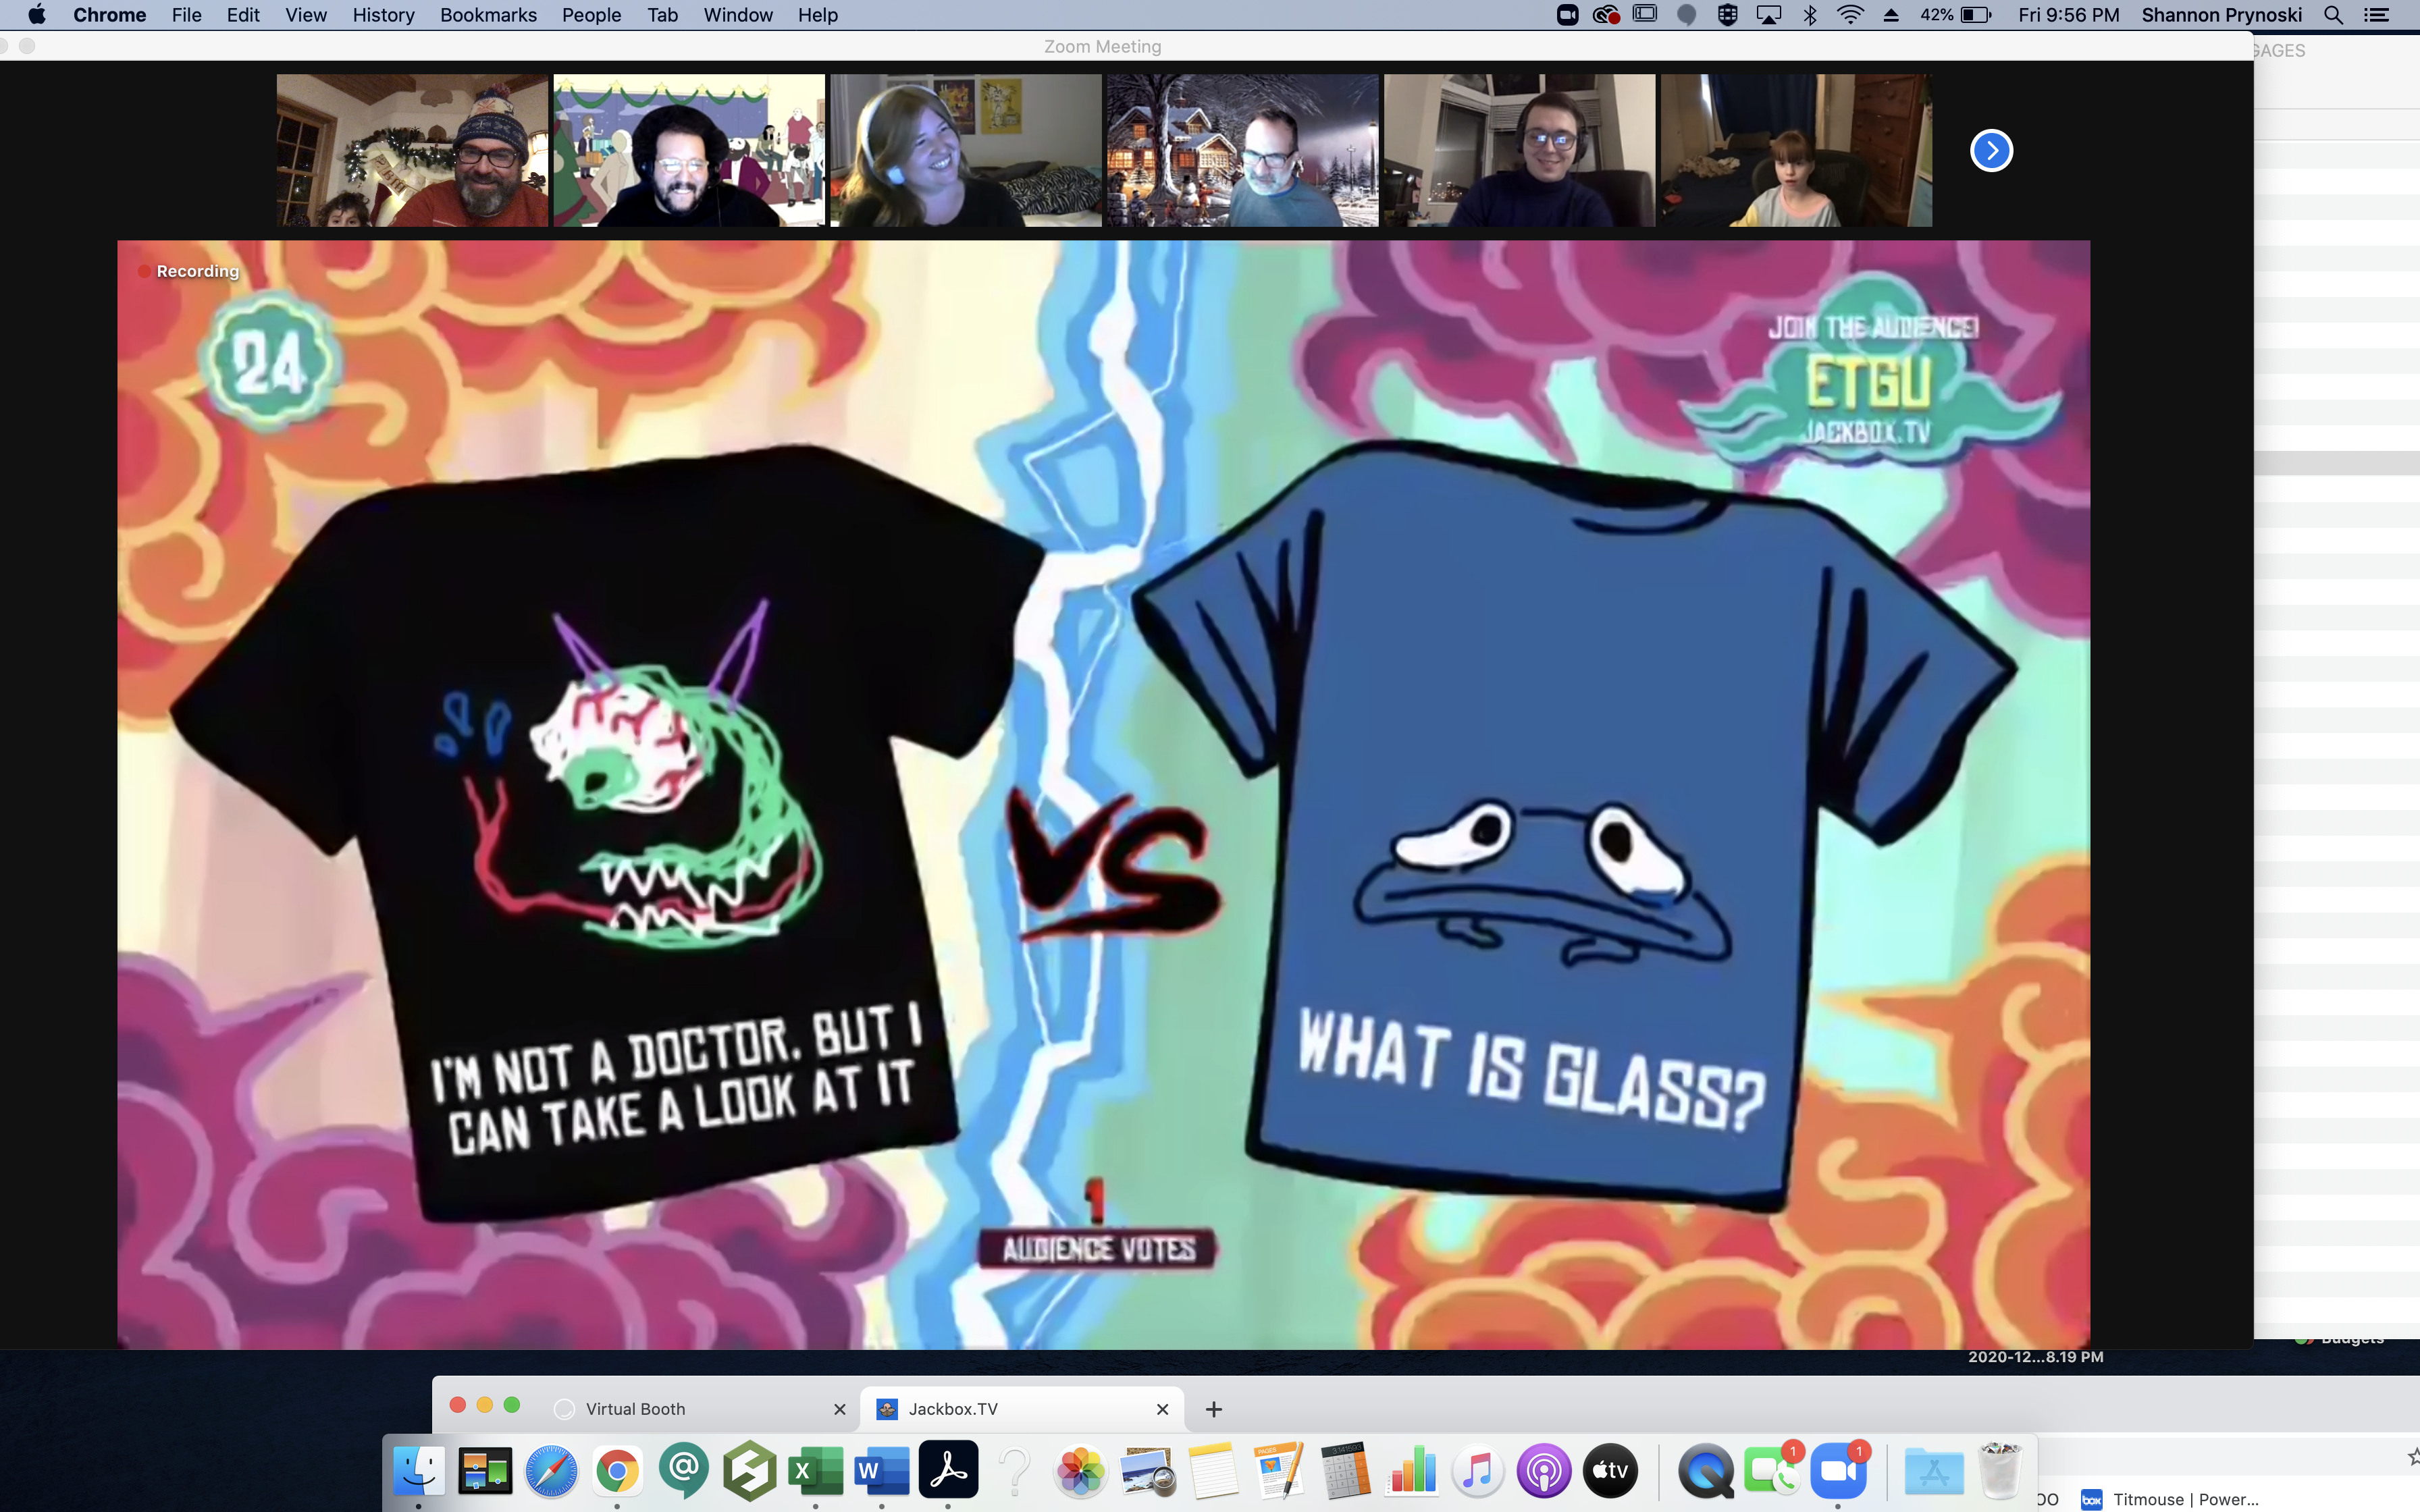
Task: Open Finder from the Dock
Action: coord(418,1471)
